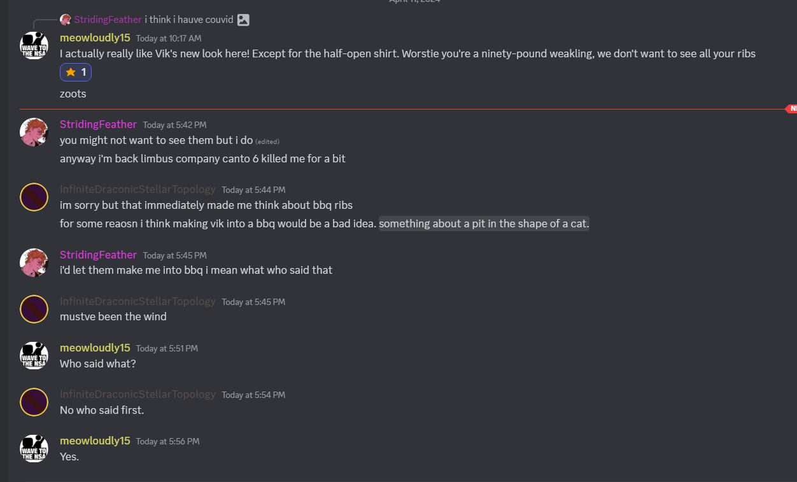Click the avatar beside "mustve been the wind"
Viewport: 797px width, 482px height.
click(34, 309)
